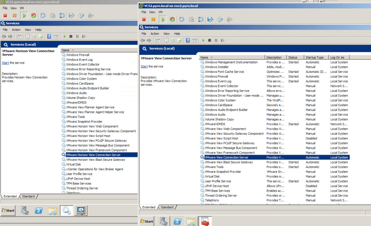Image resolution: width=371 pixels, height=226 pixels.
Task: Sort services by Status column in VCS2
Action: click(293, 57)
